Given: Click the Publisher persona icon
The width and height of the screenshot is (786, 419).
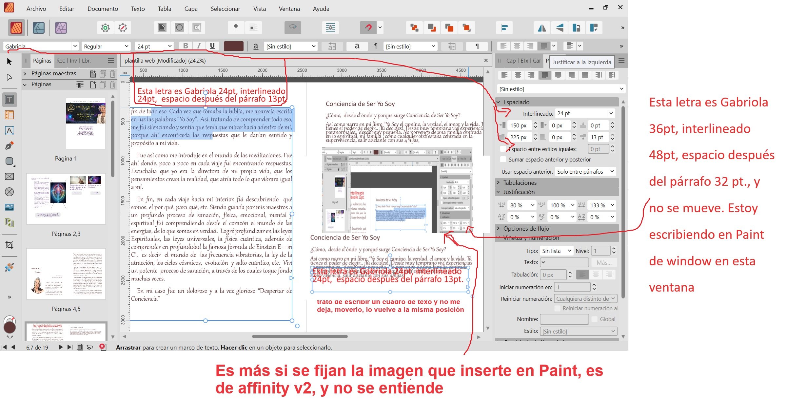Looking at the screenshot, I should coord(16,28).
